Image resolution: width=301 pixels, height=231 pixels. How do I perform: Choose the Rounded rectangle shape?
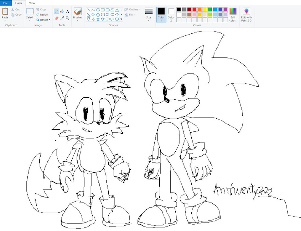pos(108,10)
